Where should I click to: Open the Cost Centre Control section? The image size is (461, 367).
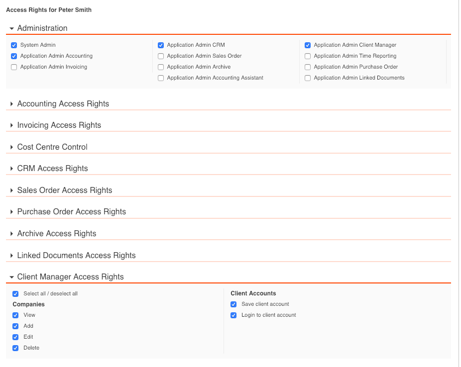(52, 147)
